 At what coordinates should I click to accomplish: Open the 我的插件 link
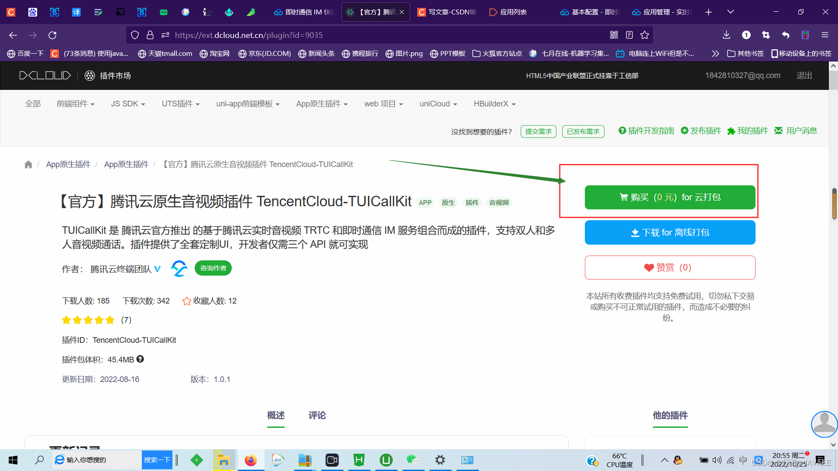[x=748, y=131]
